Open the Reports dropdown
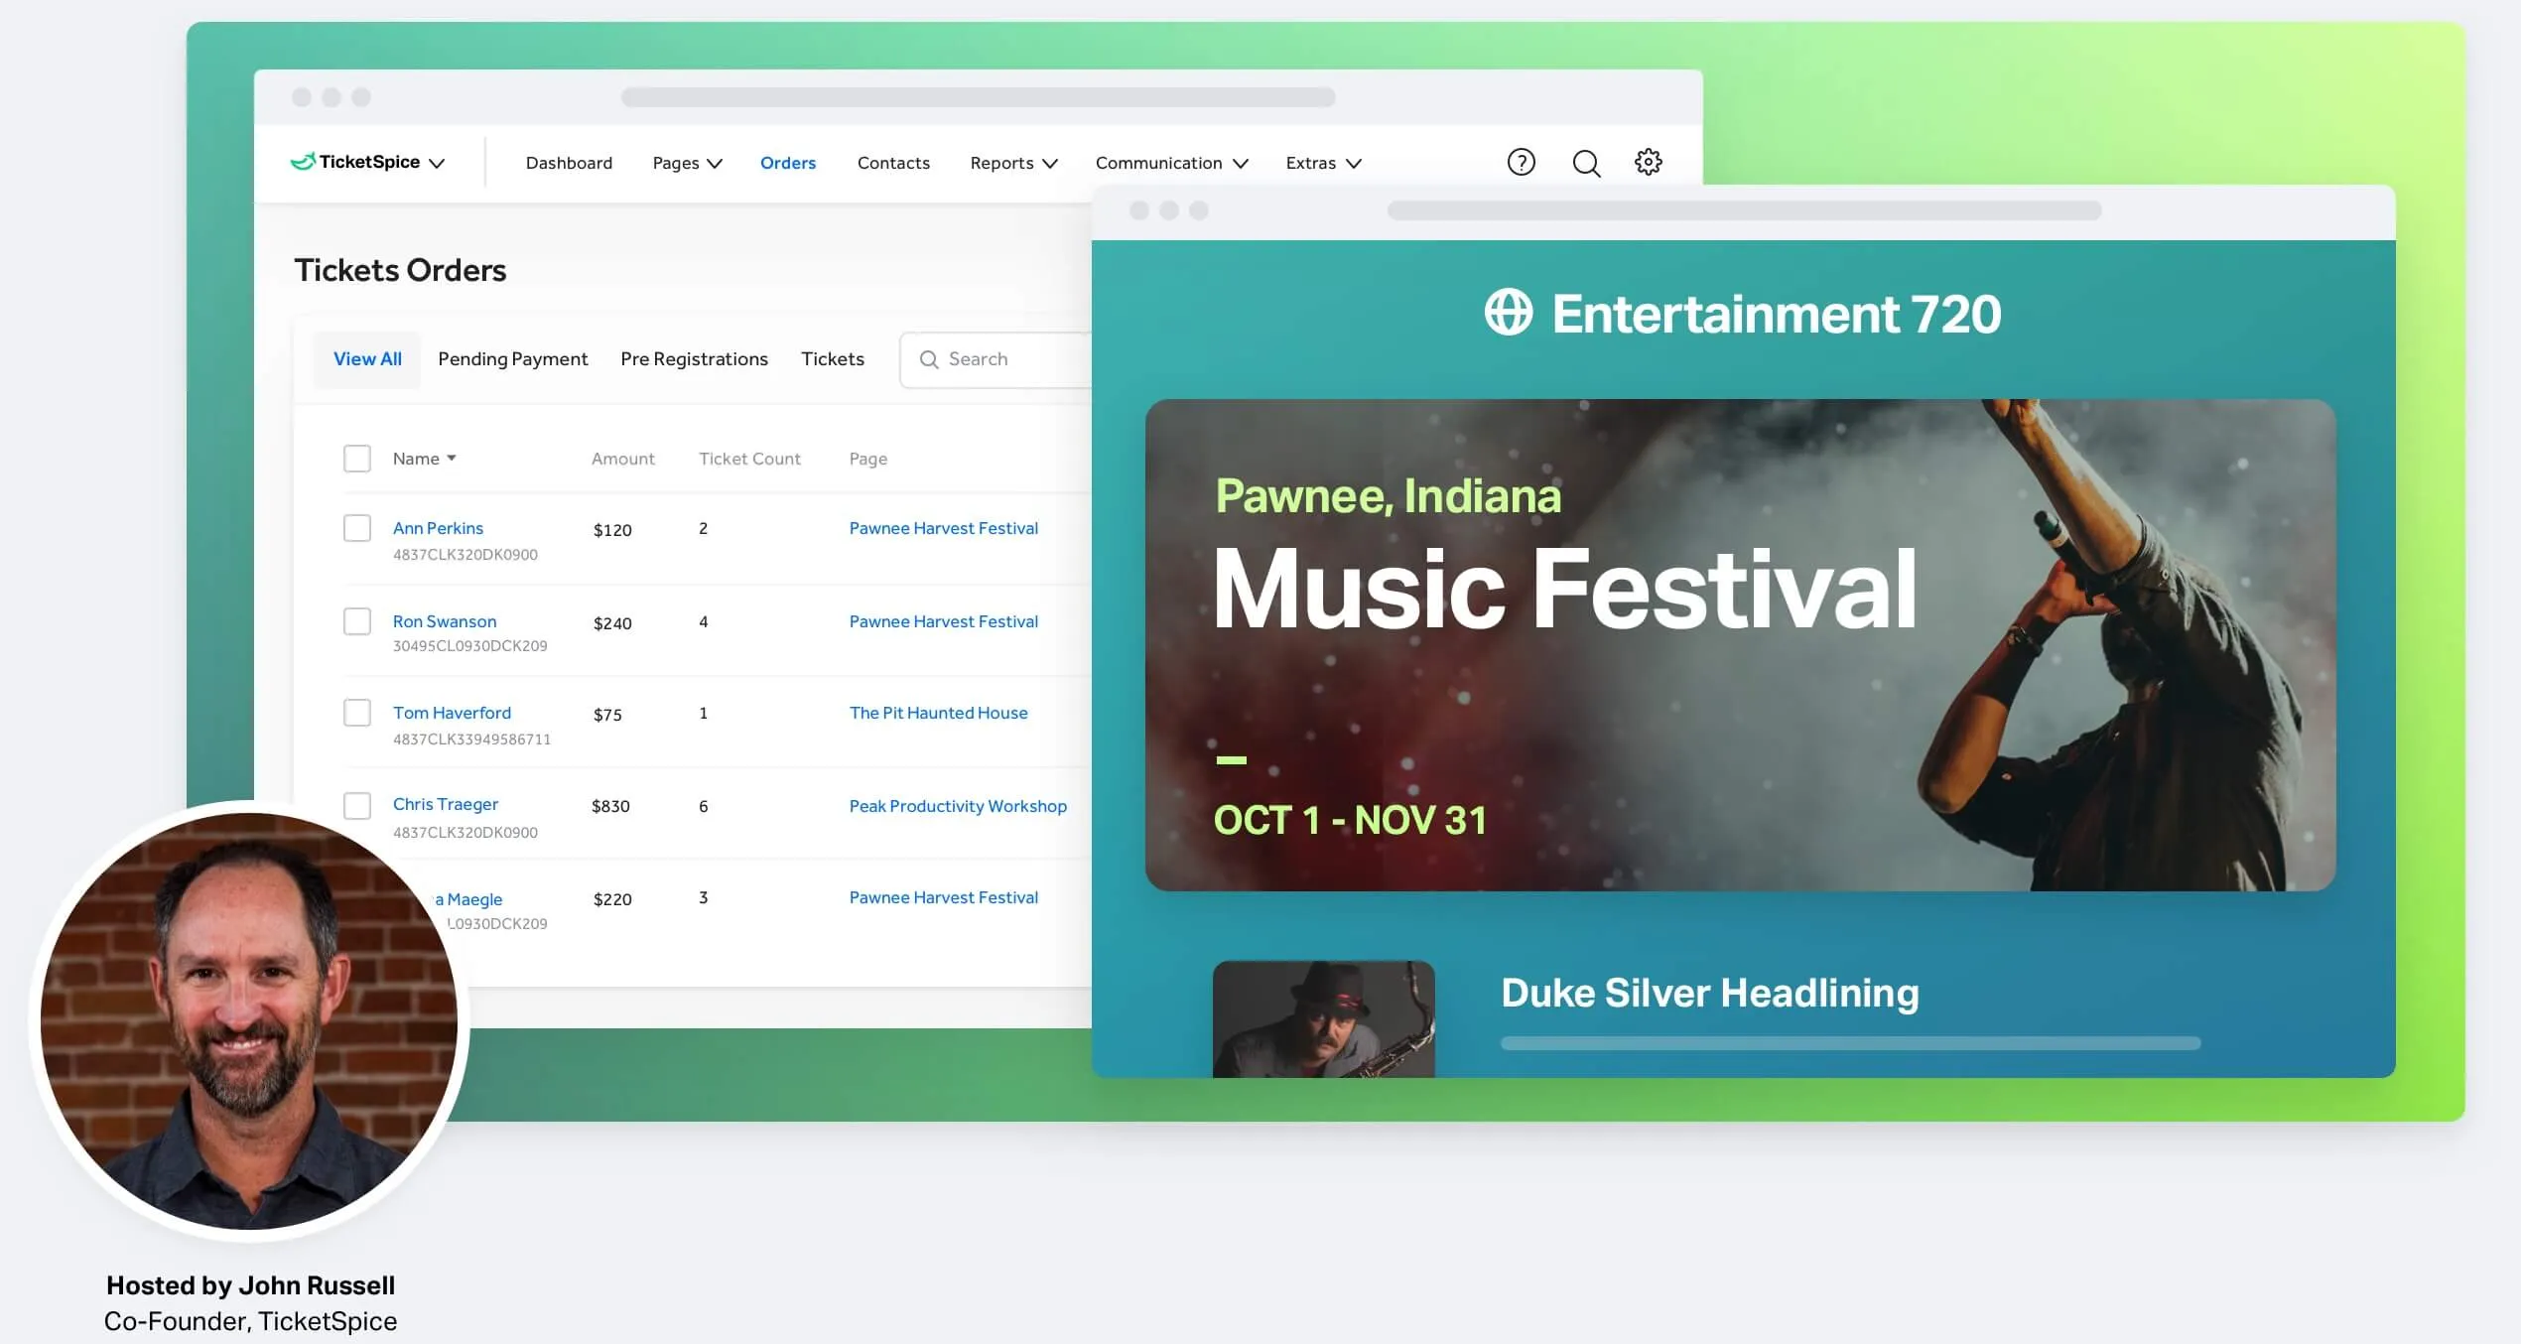 point(1013,163)
